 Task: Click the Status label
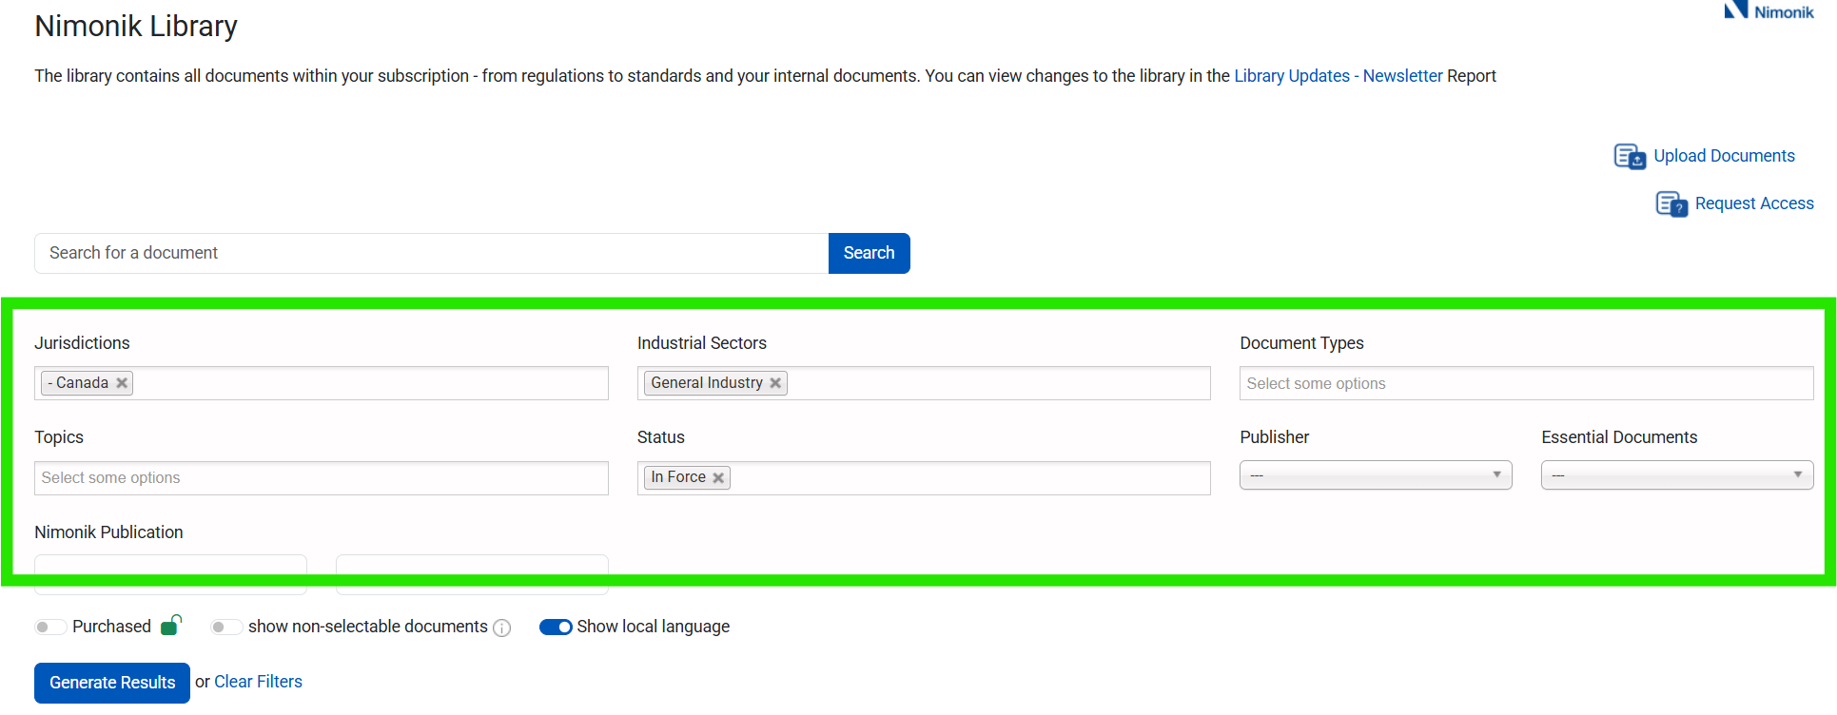coord(661,437)
